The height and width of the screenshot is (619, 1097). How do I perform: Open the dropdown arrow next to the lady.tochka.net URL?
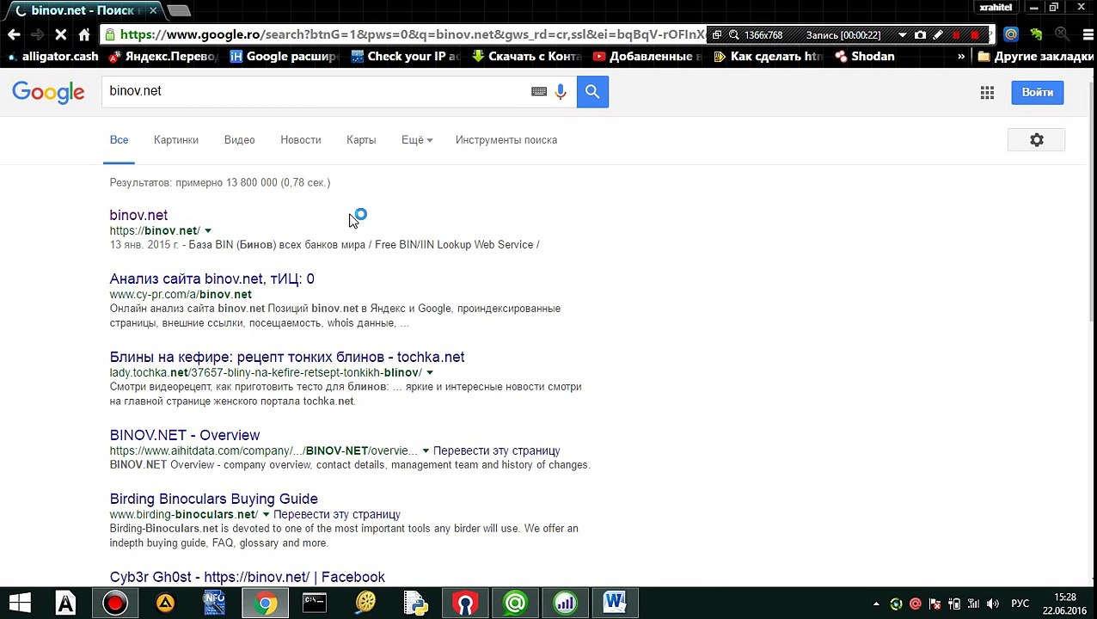430,373
